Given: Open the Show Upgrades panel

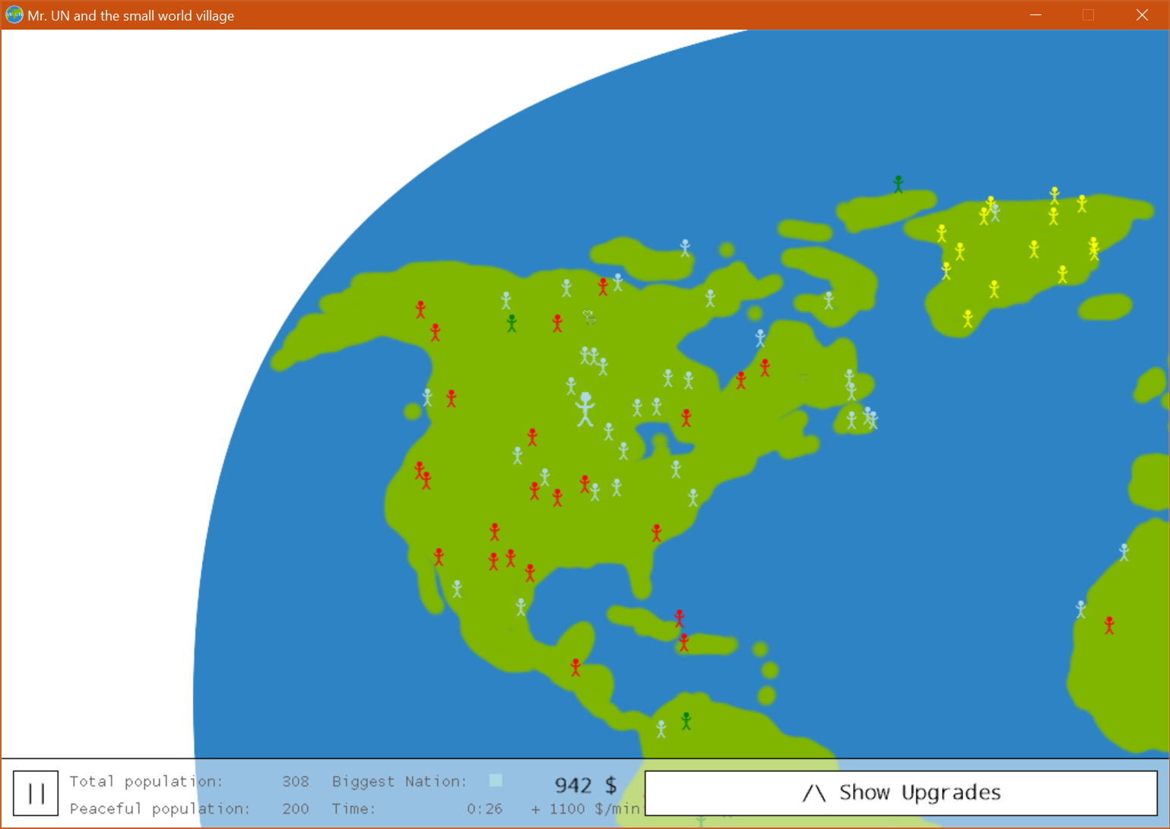Looking at the screenshot, I should pyautogui.click(x=901, y=793).
